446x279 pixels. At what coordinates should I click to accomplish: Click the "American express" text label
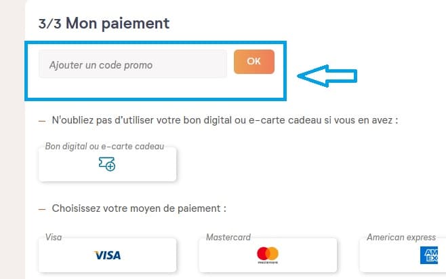[x=401, y=238]
